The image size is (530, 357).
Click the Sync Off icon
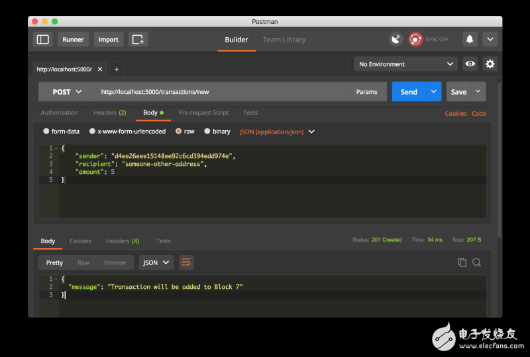(x=416, y=40)
